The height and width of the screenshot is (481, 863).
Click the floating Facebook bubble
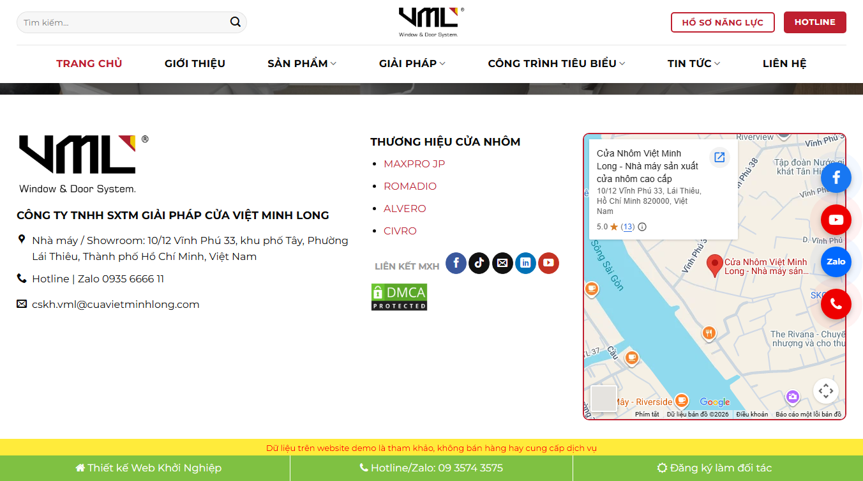[x=836, y=177]
